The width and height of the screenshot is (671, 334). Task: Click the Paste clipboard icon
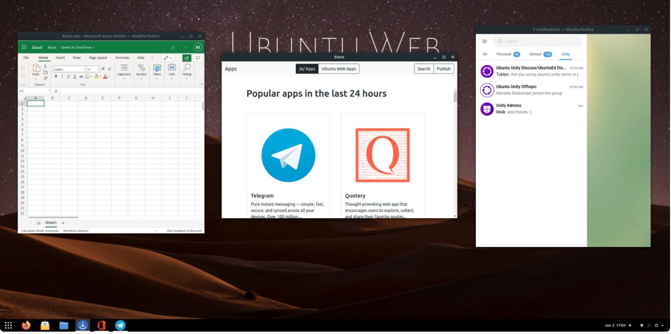36,68
